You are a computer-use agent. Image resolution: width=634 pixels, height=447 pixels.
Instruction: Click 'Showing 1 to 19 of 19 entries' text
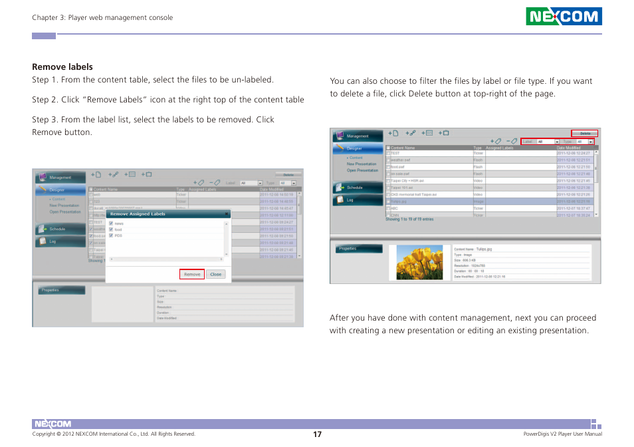click(409, 220)
